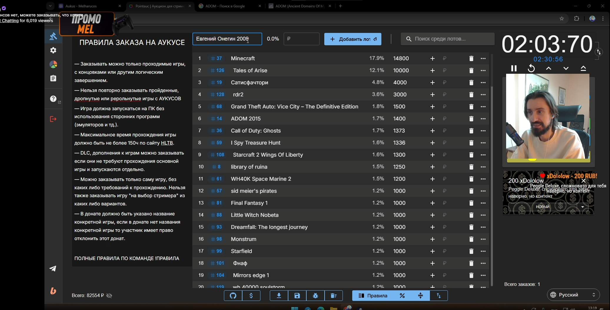
Task: Open the GitHub link button
Action: pos(233,296)
